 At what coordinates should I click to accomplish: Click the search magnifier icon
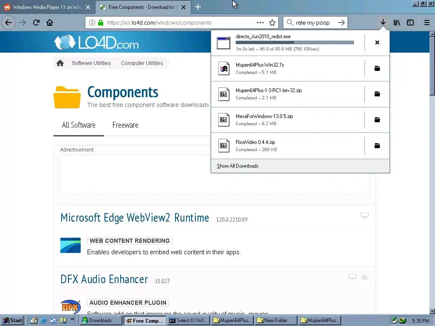point(290,22)
